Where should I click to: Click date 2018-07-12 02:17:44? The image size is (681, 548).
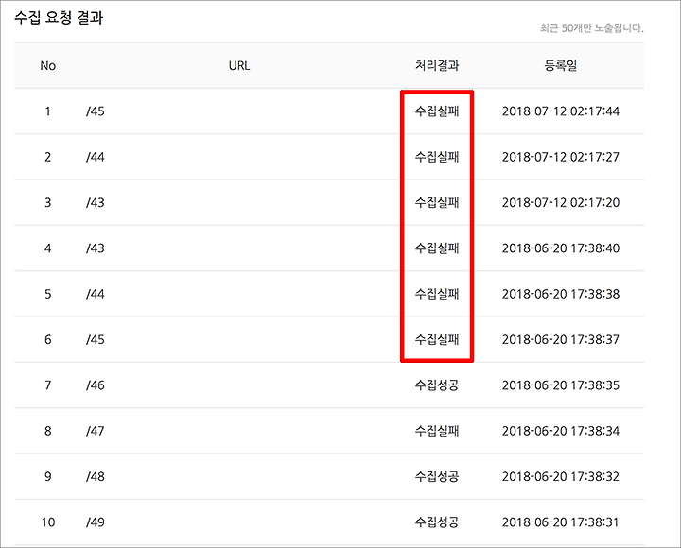pyautogui.click(x=561, y=111)
